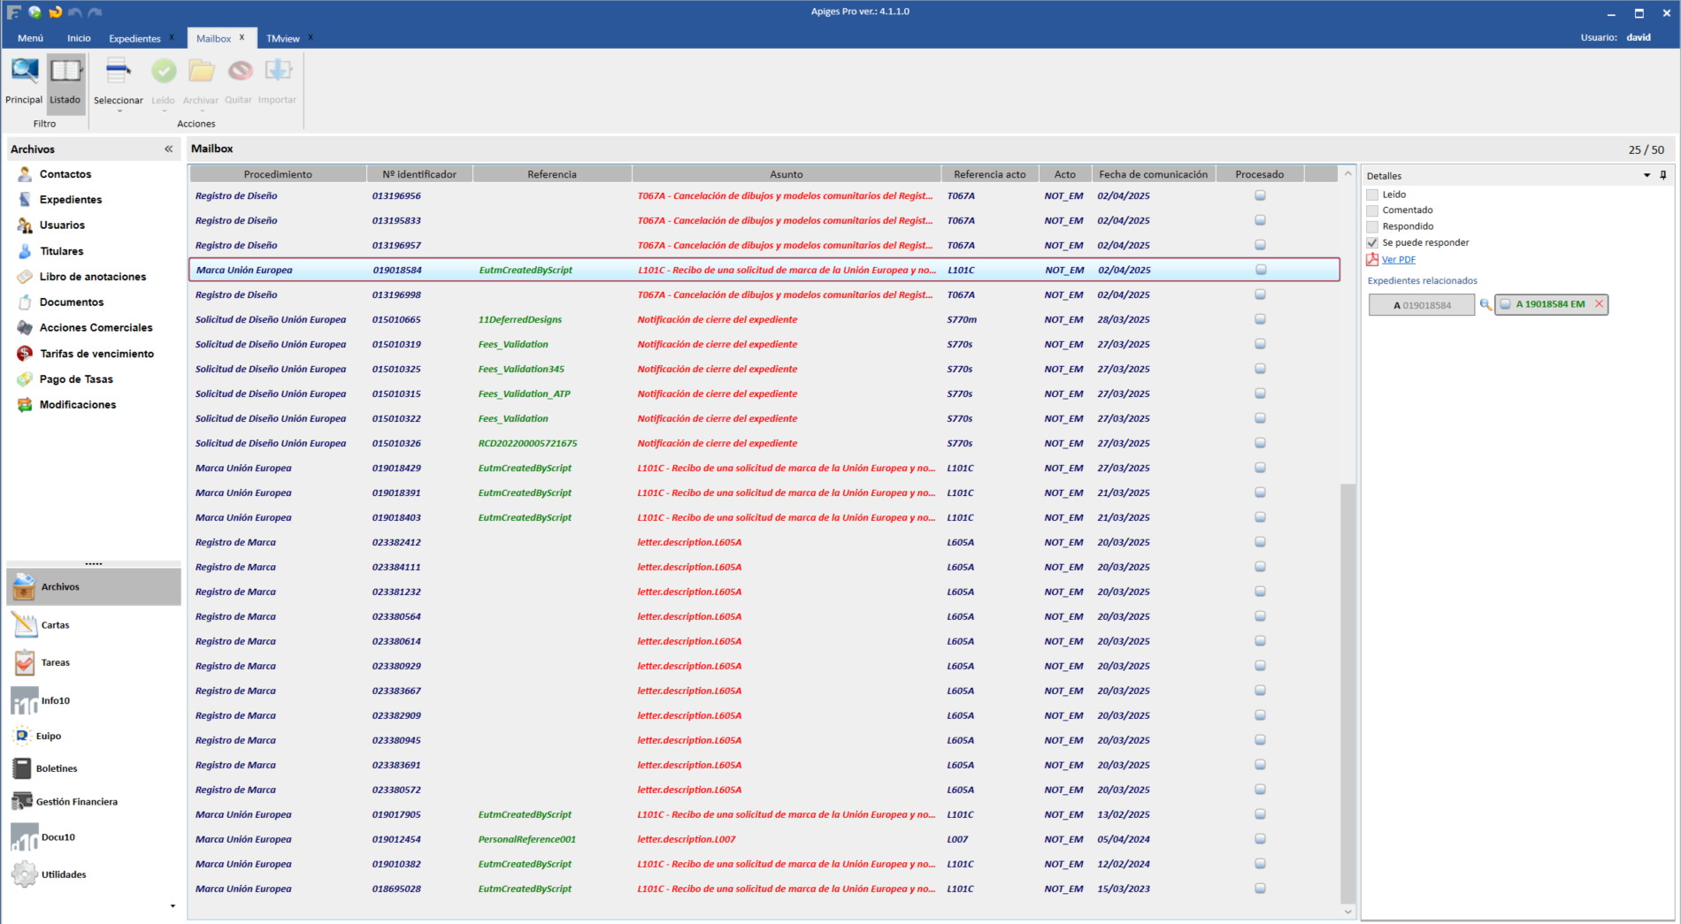Sort by Procedimiento column header
1681x924 pixels.
(278, 174)
